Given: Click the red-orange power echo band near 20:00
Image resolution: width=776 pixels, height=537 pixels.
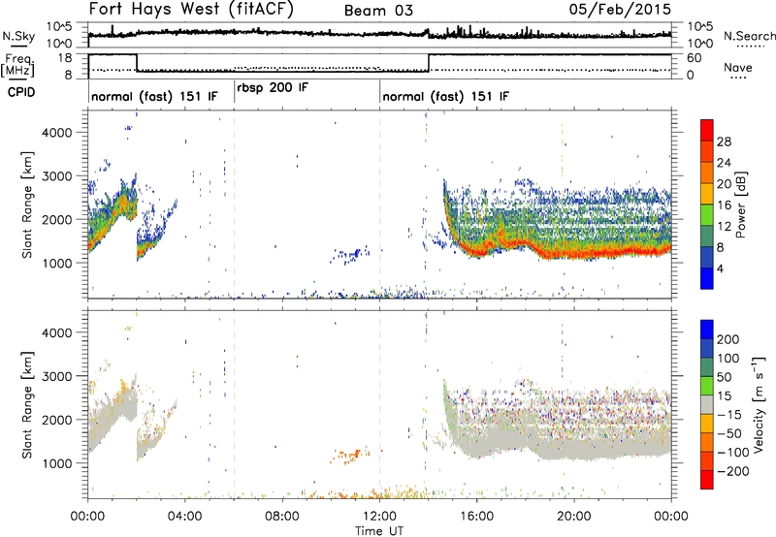Looking at the screenshot, I should coord(574,253).
